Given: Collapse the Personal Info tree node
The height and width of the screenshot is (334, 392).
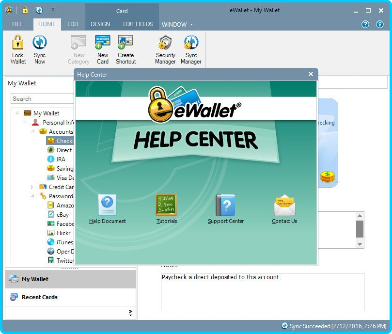Looking at the screenshot, I should click(25, 122).
